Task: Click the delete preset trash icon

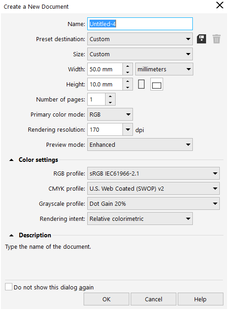Action: [216, 39]
